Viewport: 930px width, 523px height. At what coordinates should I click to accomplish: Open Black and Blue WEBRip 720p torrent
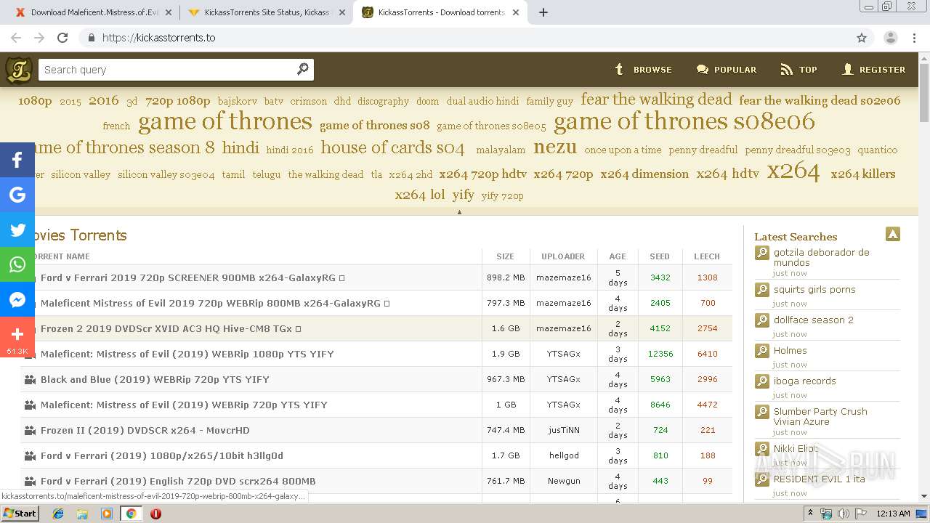coord(155,379)
